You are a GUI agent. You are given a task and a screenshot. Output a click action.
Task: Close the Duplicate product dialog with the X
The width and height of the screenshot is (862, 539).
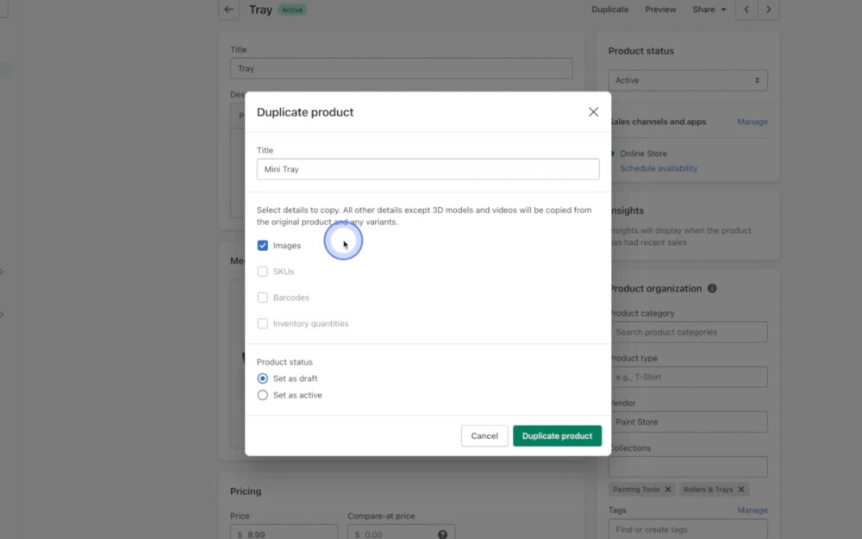[x=593, y=111]
